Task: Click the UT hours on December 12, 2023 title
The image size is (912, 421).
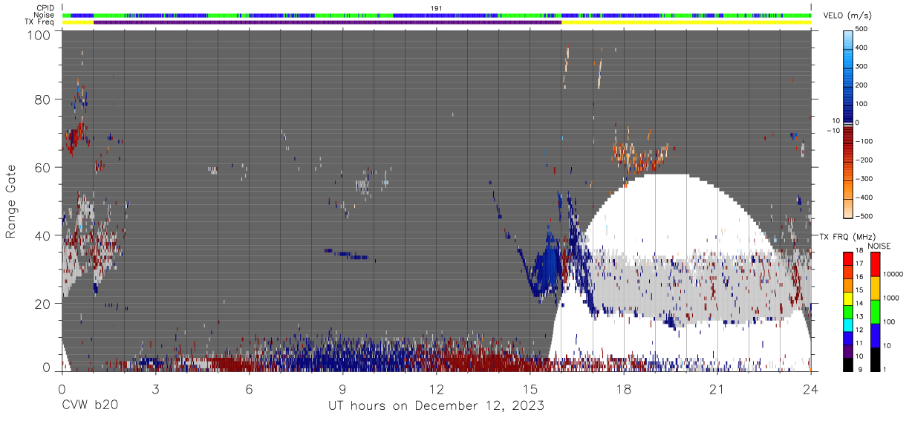Action: click(437, 406)
